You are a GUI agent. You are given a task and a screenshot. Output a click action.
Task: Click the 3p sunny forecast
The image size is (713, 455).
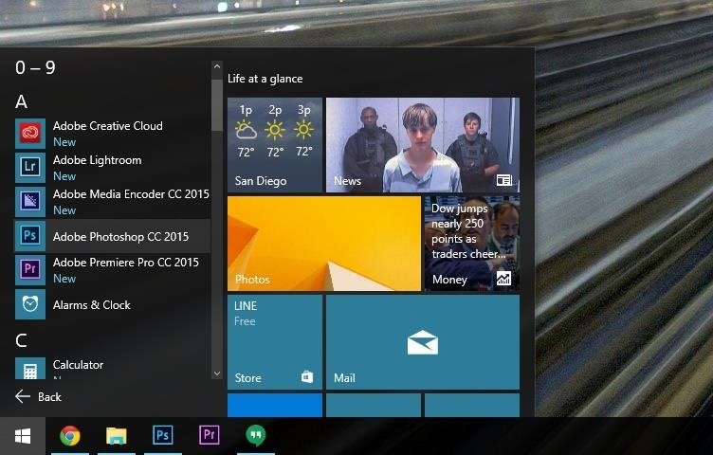(303, 131)
